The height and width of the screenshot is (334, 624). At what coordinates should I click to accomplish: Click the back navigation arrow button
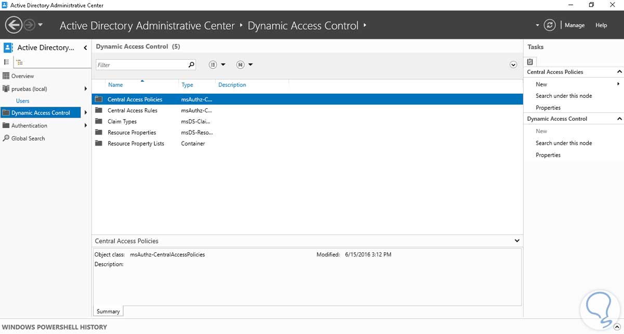point(14,25)
